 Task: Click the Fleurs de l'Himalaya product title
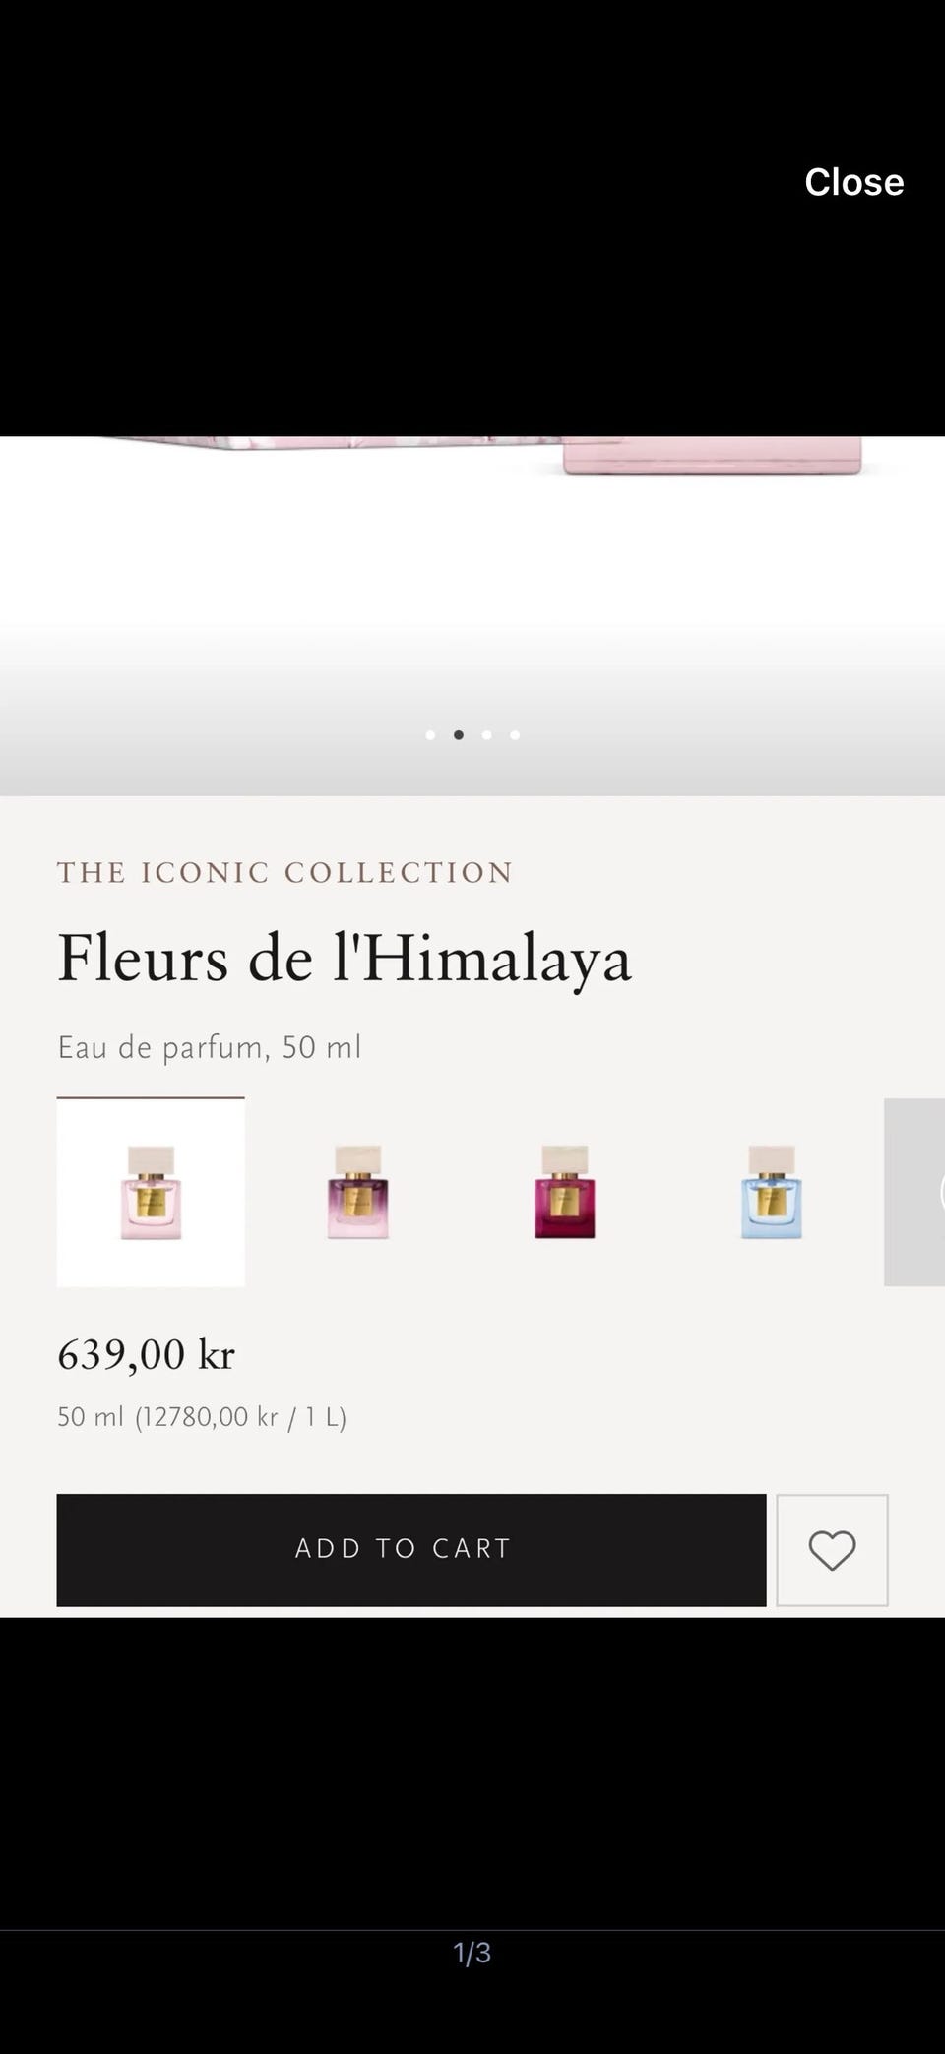point(345,959)
